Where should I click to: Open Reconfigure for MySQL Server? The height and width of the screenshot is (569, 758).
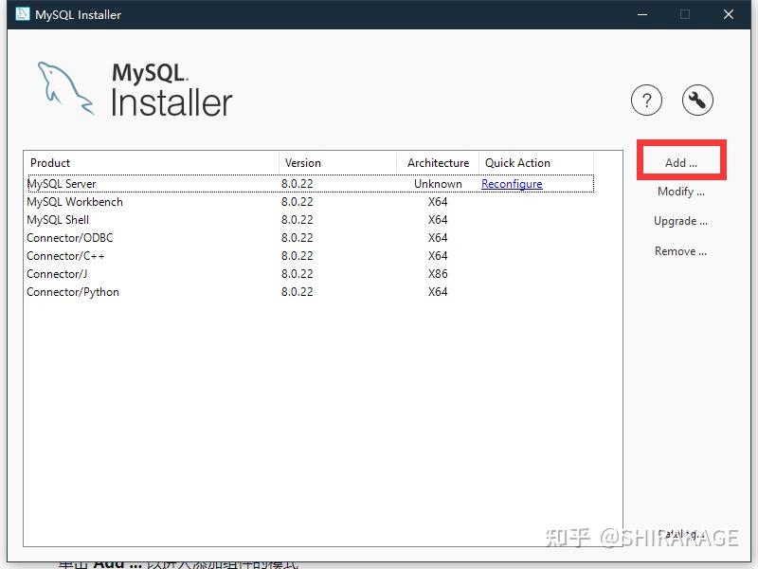pyautogui.click(x=512, y=184)
